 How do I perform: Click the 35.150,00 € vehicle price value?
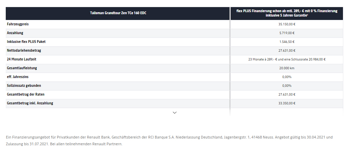click(286, 24)
